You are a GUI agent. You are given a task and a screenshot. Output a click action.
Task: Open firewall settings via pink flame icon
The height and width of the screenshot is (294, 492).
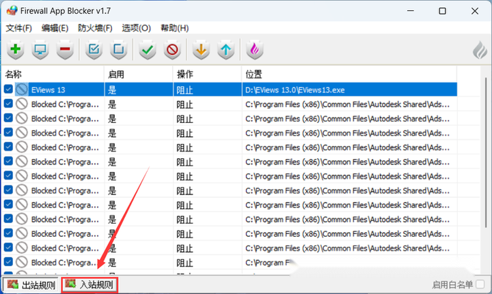pos(254,50)
